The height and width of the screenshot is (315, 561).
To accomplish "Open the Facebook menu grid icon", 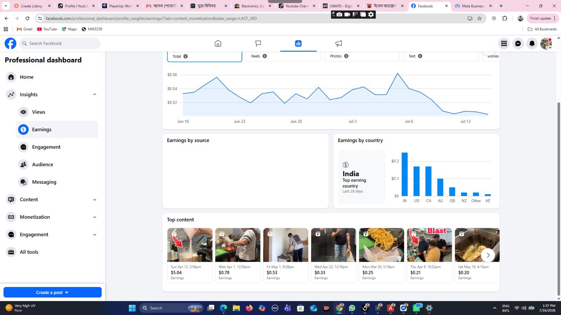I will pos(504,43).
